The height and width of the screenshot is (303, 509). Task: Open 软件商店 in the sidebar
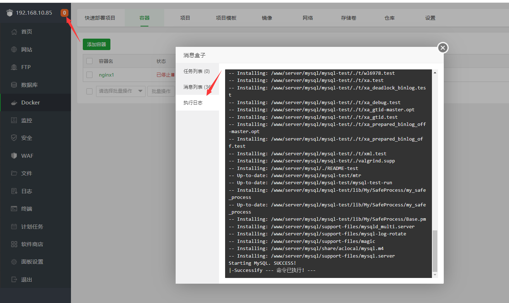(x=32, y=244)
